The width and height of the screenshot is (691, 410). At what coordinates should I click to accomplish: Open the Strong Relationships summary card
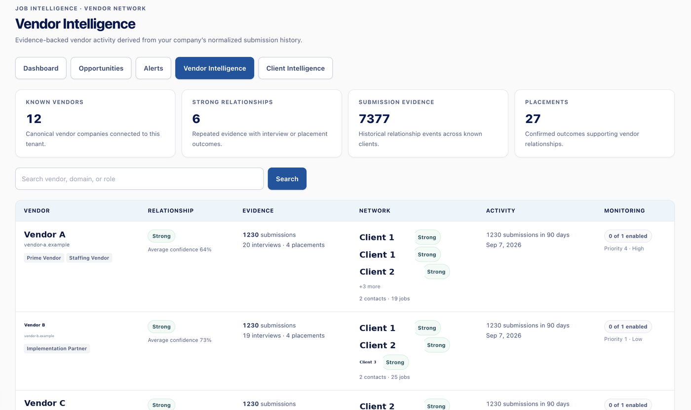point(262,123)
